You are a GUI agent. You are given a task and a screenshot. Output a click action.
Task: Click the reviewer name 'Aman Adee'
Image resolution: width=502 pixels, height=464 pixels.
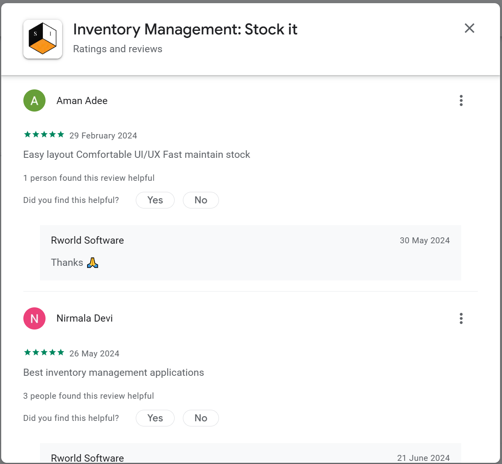tap(82, 100)
